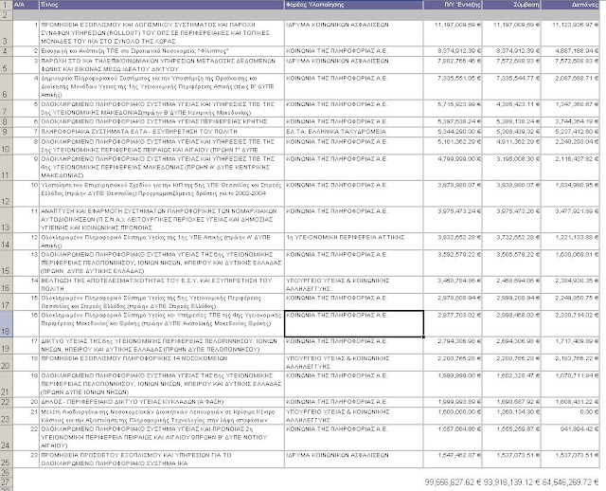Click the Π/Υ Ένταξης total ending in 627.62 €
This screenshot has height=491, width=606.
click(453, 482)
